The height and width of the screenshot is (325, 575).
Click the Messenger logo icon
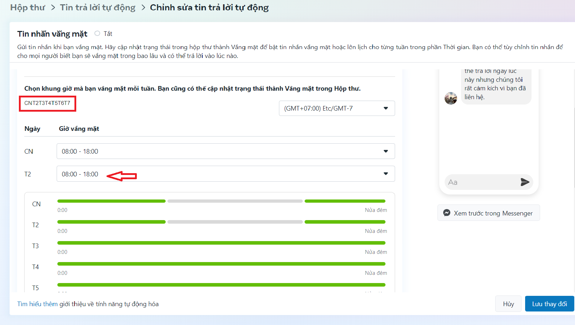(x=446, y=213)
